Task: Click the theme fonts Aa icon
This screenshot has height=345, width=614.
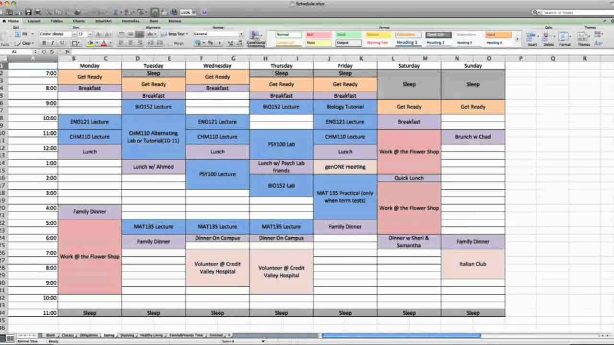Action: tap(598, 43)
